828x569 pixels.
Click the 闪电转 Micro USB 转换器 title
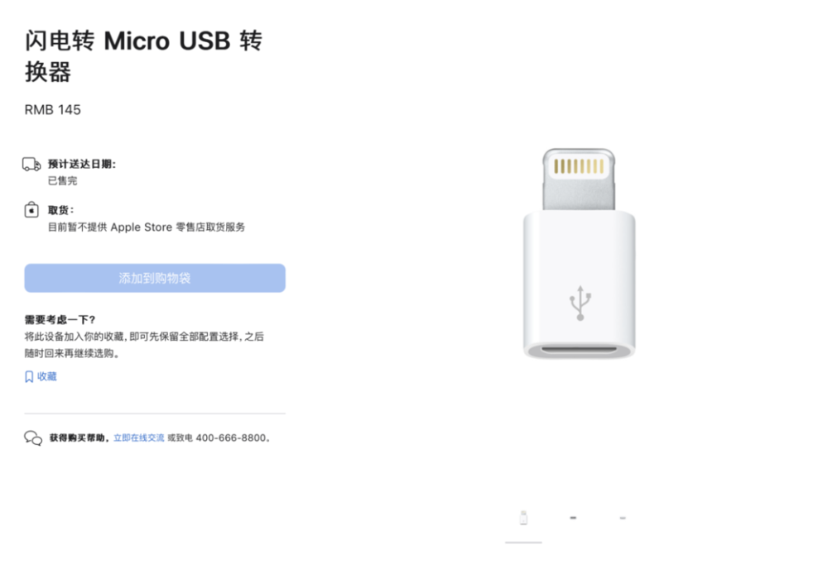pyautogui.click(x=143, y=56)
